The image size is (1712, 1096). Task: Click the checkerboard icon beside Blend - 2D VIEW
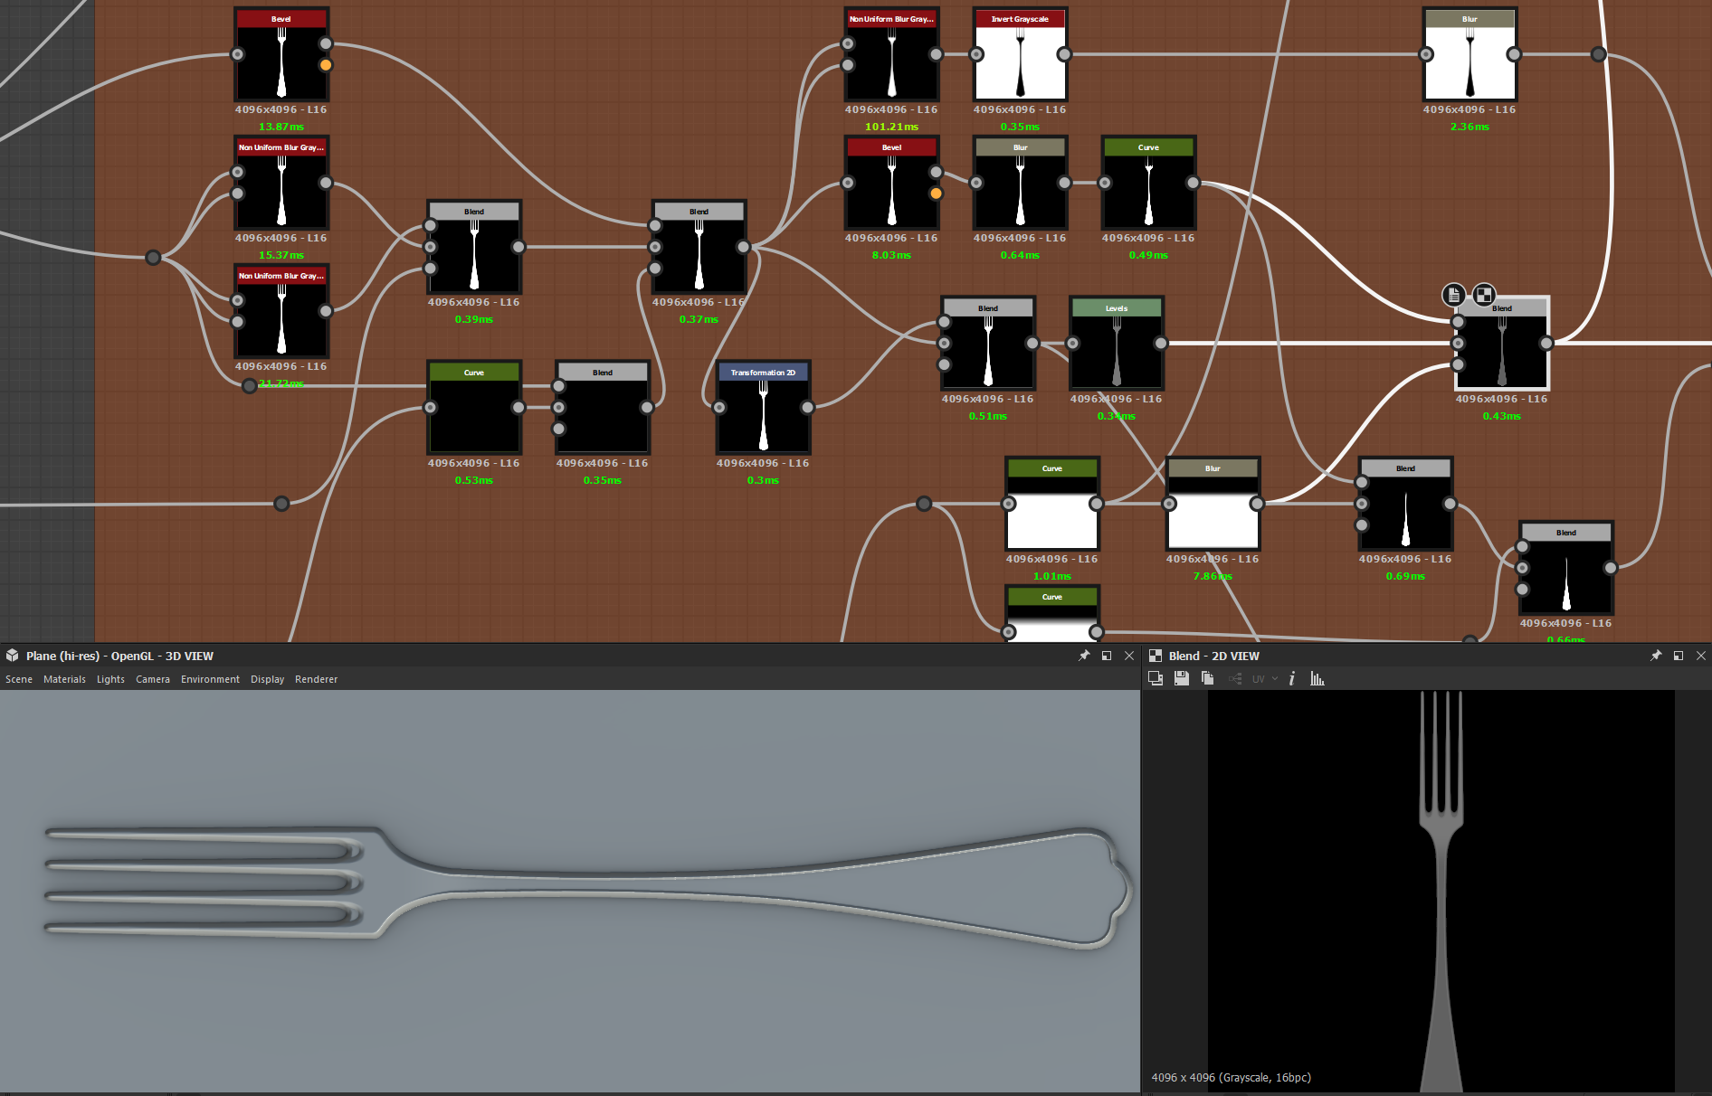[x=1156, y=656]
